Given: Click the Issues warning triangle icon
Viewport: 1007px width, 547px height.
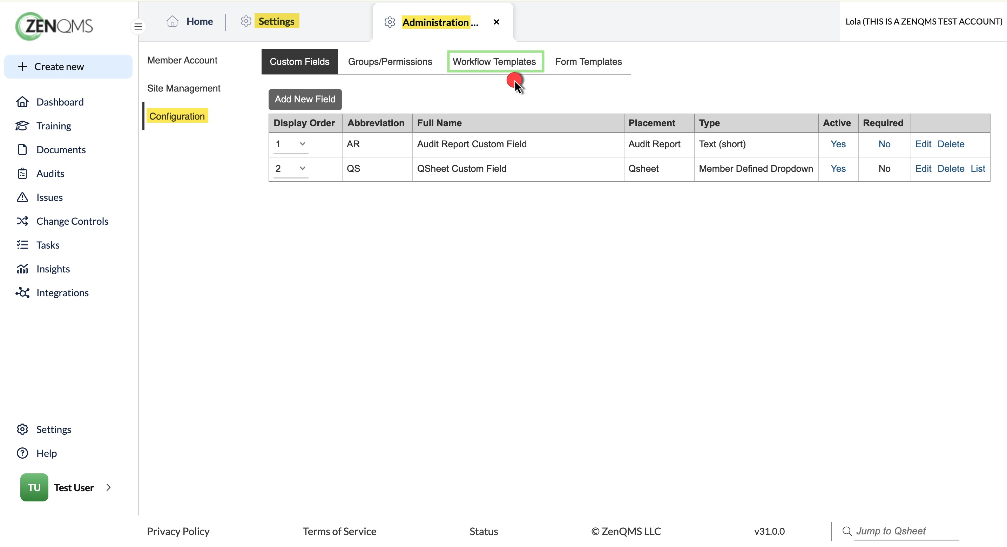Looking at the screenshot, I should pyautogui.click(x=22, y=197).
